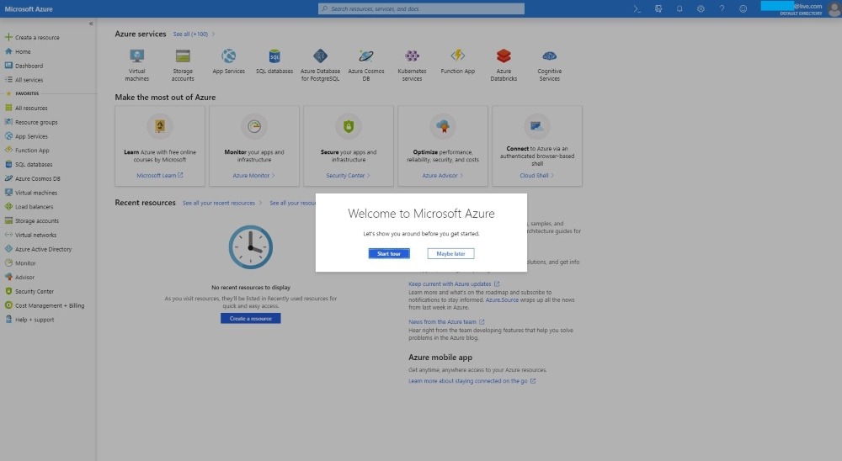Viewport: 842px width, 461px height.
Task: Go to Cost Management + Billing
Action: click(50, 305)
